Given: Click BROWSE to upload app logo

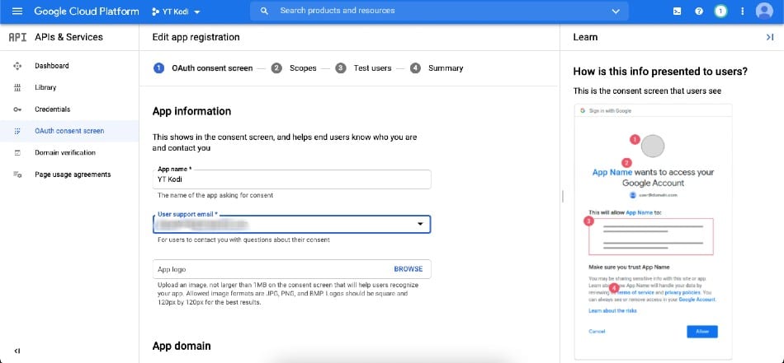Looking at the screenshot, I should [x=408, y=269].
